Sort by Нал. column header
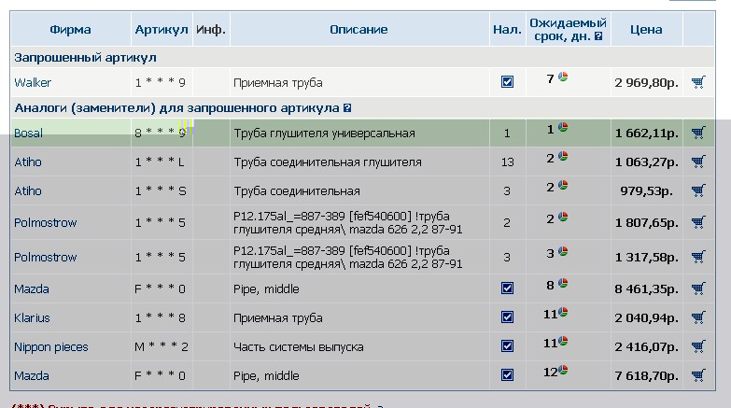The height and width of the screenshot is (408, 731). point(507,29)
